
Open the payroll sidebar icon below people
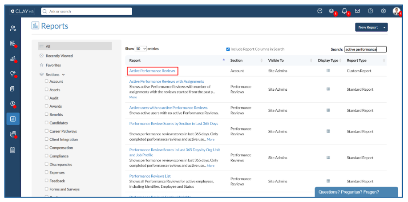coord(13,44)
